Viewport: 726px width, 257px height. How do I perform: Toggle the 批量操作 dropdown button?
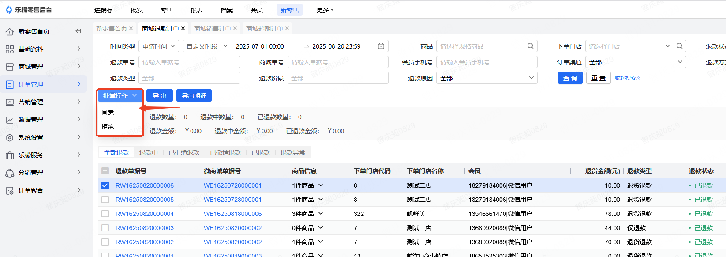(x=120, y=96)
